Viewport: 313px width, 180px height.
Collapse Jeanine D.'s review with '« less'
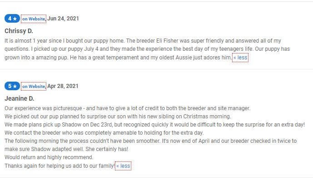point(123,166)
